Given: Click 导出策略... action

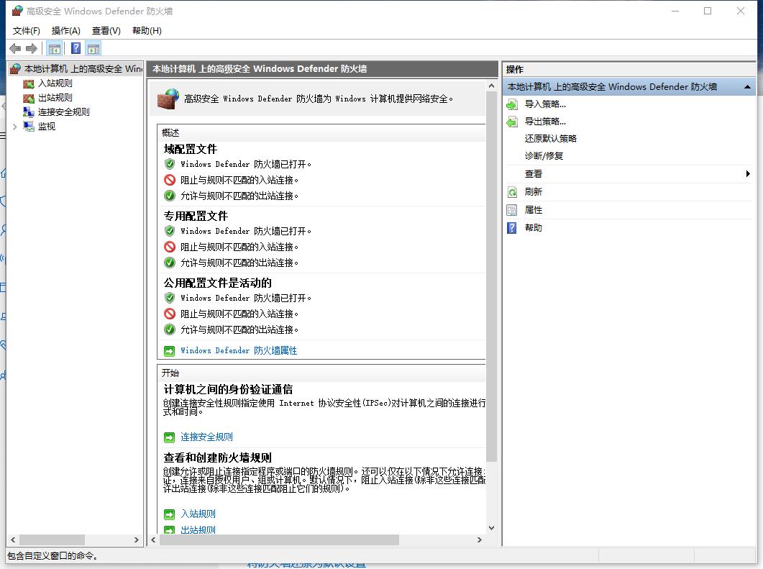Looking at the screenshot, I should coord(545,122).
